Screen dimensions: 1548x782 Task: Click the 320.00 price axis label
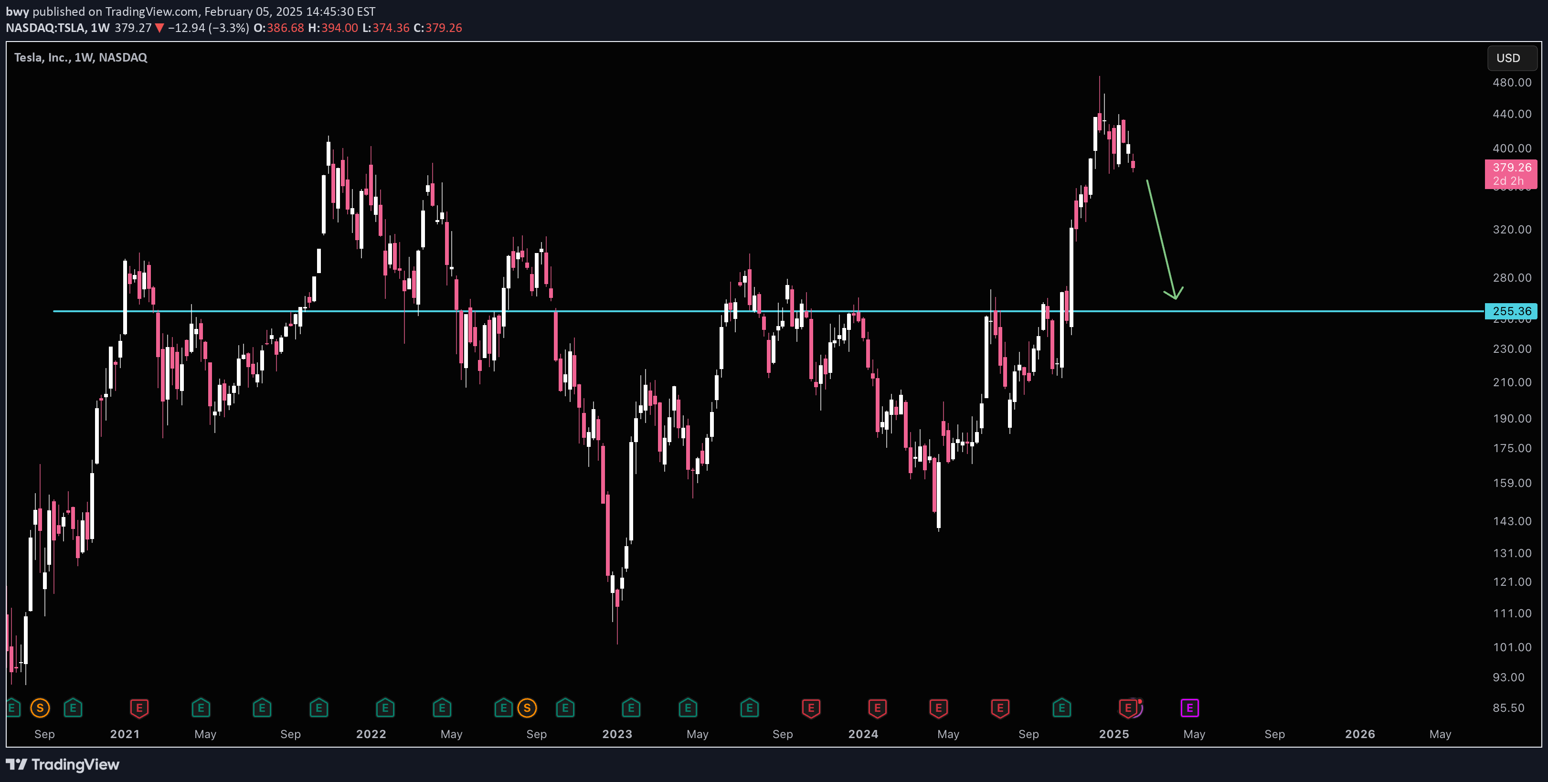pos(1512,230)
